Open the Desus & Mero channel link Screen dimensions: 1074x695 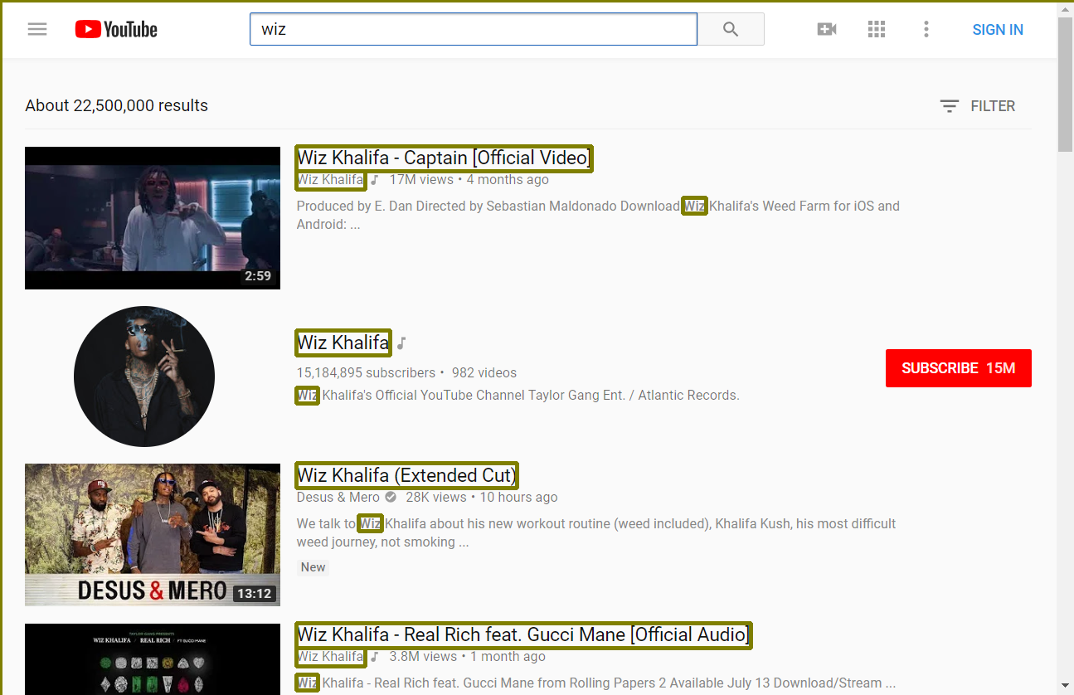coord(338,498)
